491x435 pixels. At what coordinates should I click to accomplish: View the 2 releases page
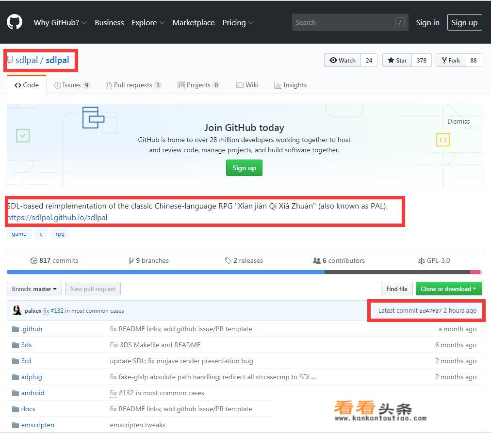244,260
